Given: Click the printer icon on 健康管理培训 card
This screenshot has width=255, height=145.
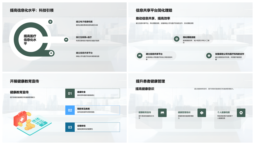Looking at the screenshot, I should (x=202, y=113).
